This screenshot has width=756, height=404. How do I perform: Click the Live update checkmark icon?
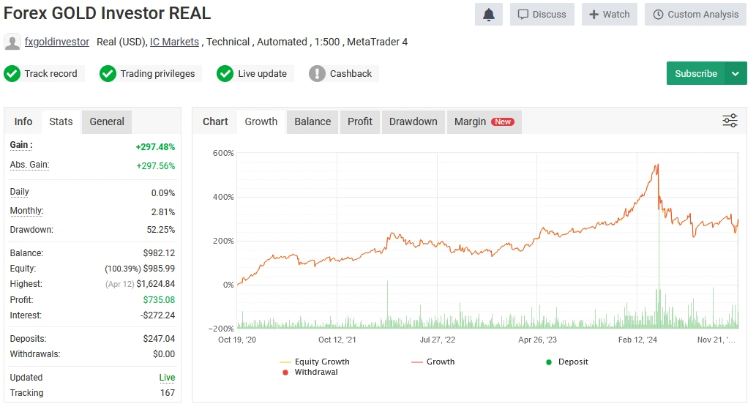[225, 74]
